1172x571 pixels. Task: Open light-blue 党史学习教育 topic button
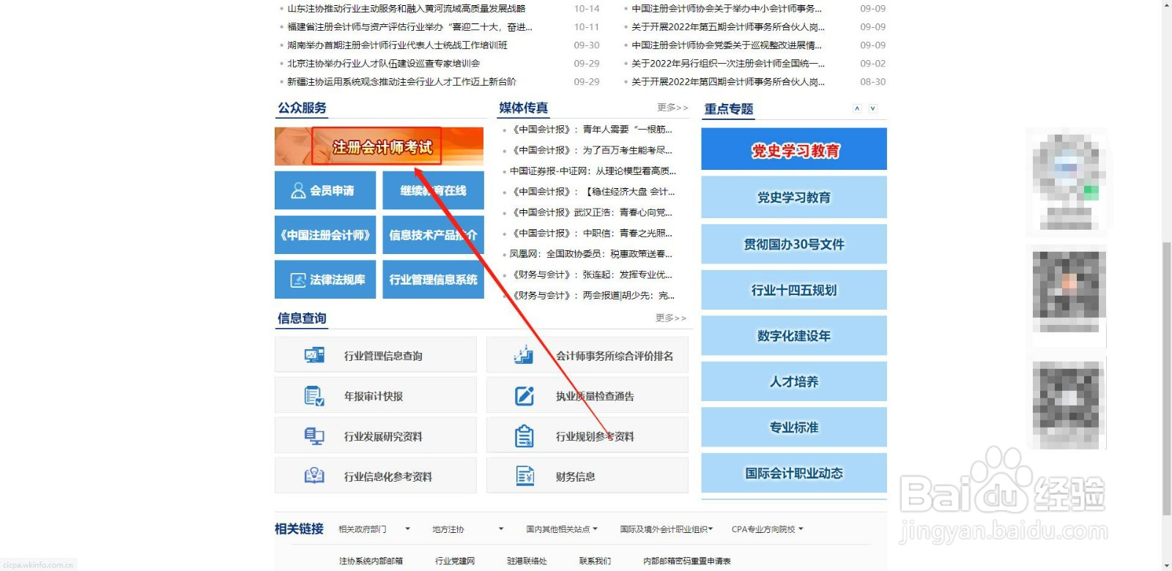tap(794, 197)
